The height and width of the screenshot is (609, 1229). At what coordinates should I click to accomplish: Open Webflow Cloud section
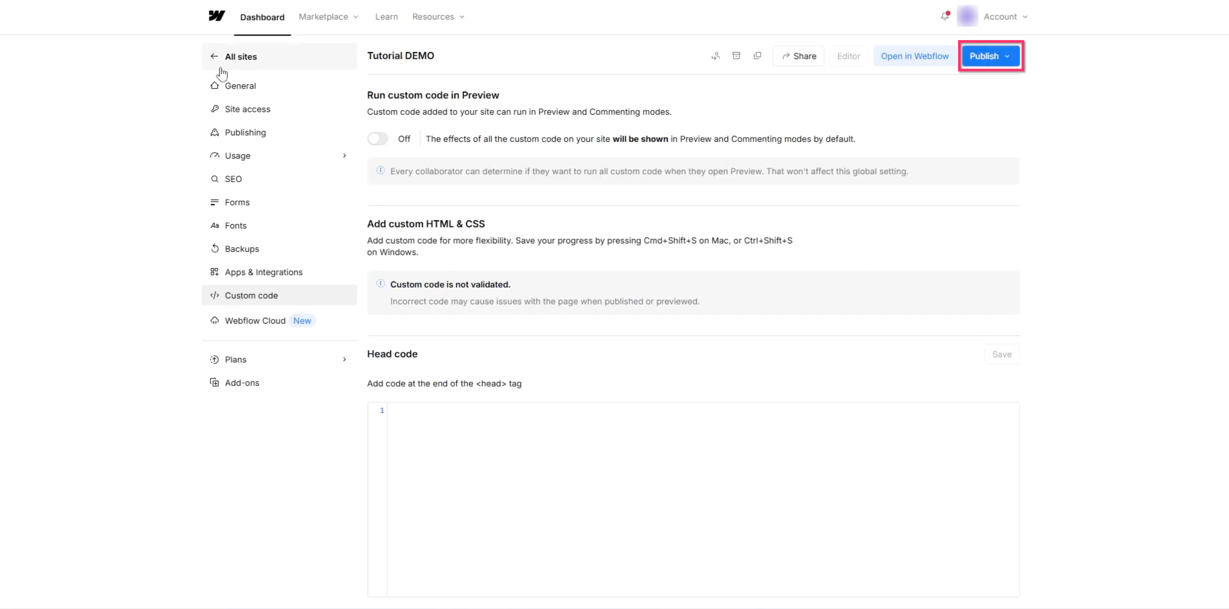255,320
